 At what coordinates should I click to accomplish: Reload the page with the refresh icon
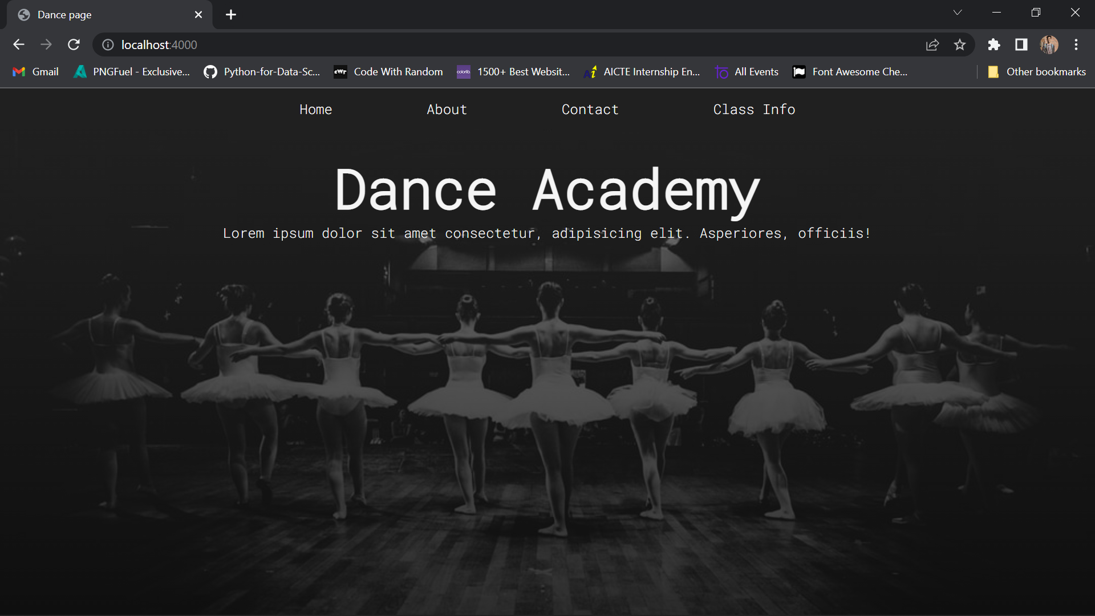click(x=74, y=44)
